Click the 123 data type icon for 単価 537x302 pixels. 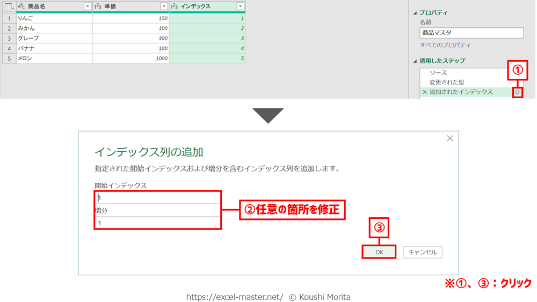[x=98, y=6]
